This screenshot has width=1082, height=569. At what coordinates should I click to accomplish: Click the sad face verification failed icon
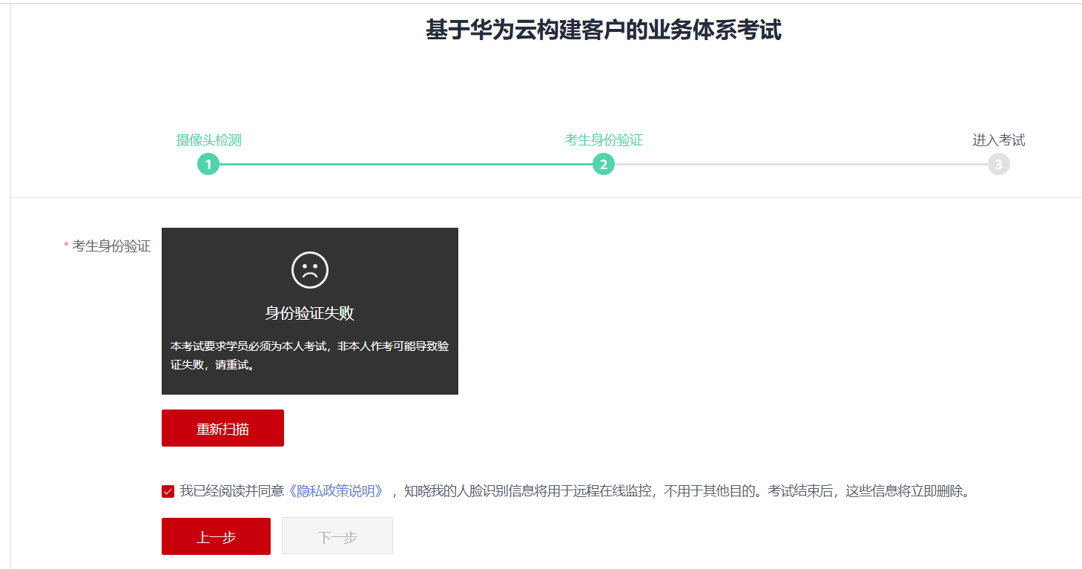310,270
